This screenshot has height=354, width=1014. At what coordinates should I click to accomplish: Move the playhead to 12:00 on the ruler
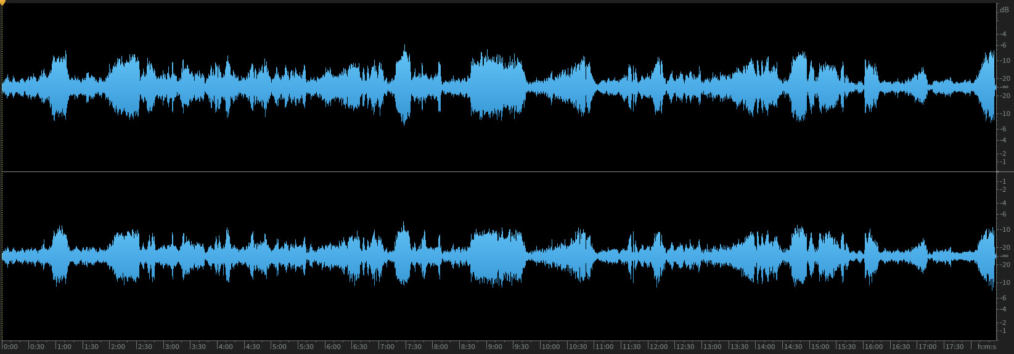point(658,347)
